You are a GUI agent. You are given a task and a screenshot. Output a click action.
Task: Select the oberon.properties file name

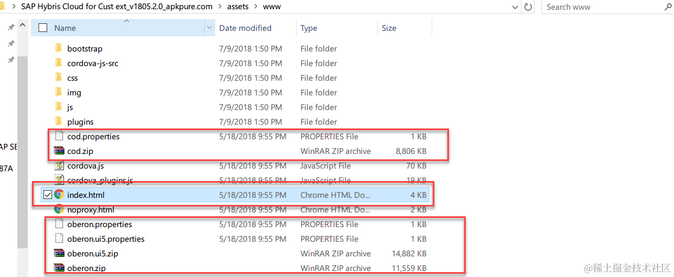pos(100,224)
